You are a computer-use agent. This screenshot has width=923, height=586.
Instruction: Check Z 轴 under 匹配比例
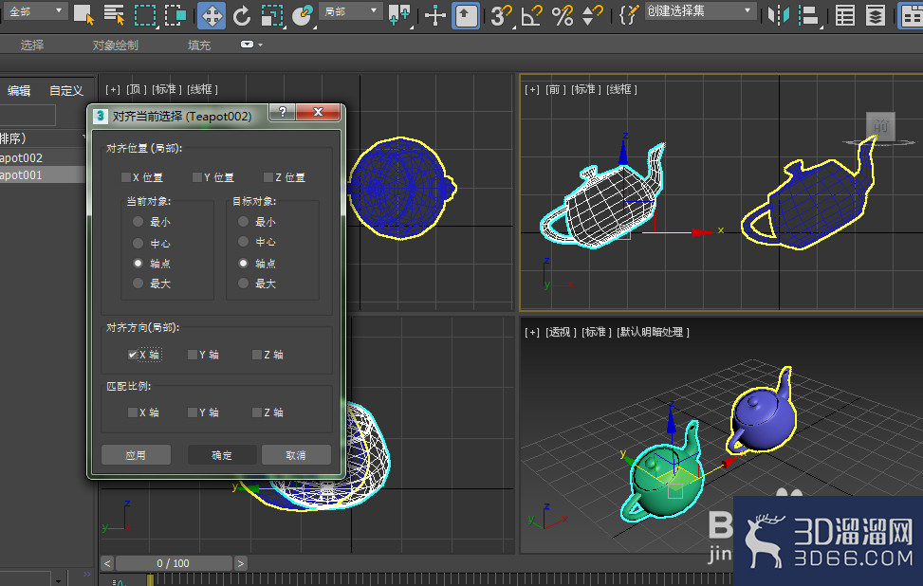pyautogui.click(x=257, y=412)
